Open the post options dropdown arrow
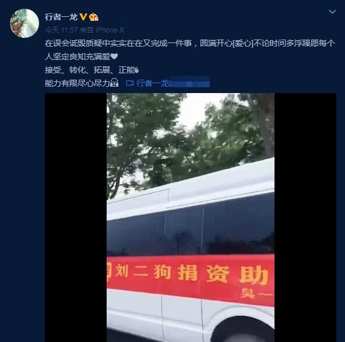The height and width of the screenshot is (342, 345). (332, 12)
